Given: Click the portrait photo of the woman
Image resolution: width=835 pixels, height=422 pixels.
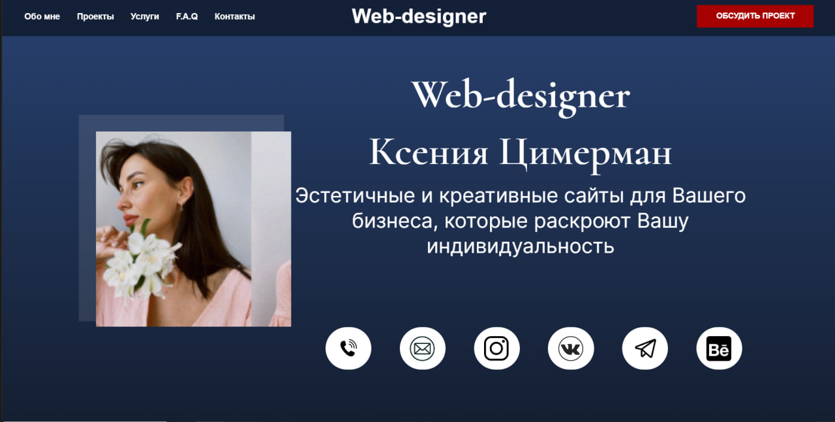Looking at the screenshot, I should click(x=193, y=229).
